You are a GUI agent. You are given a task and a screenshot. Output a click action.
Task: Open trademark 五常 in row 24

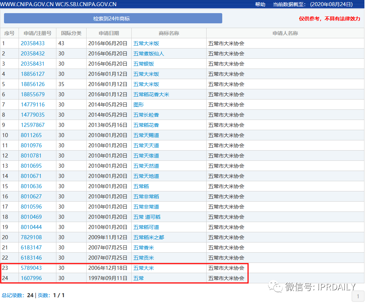(139, 278)
